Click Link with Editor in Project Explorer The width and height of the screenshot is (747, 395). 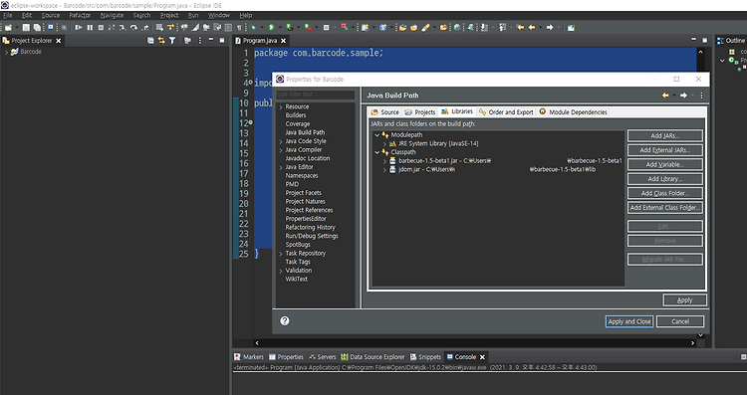click(161, 41)
